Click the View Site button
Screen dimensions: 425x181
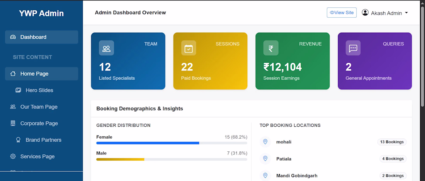342,13
